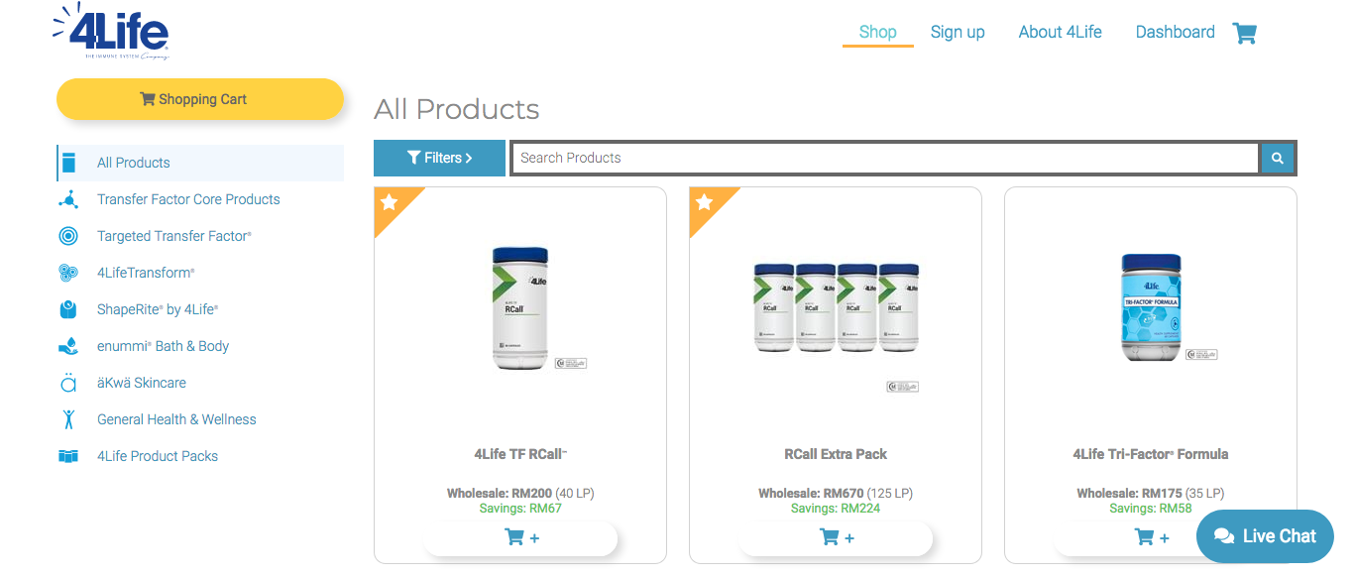Start a Live Chat
The image size is (1354, 578).
[1265, 536]
